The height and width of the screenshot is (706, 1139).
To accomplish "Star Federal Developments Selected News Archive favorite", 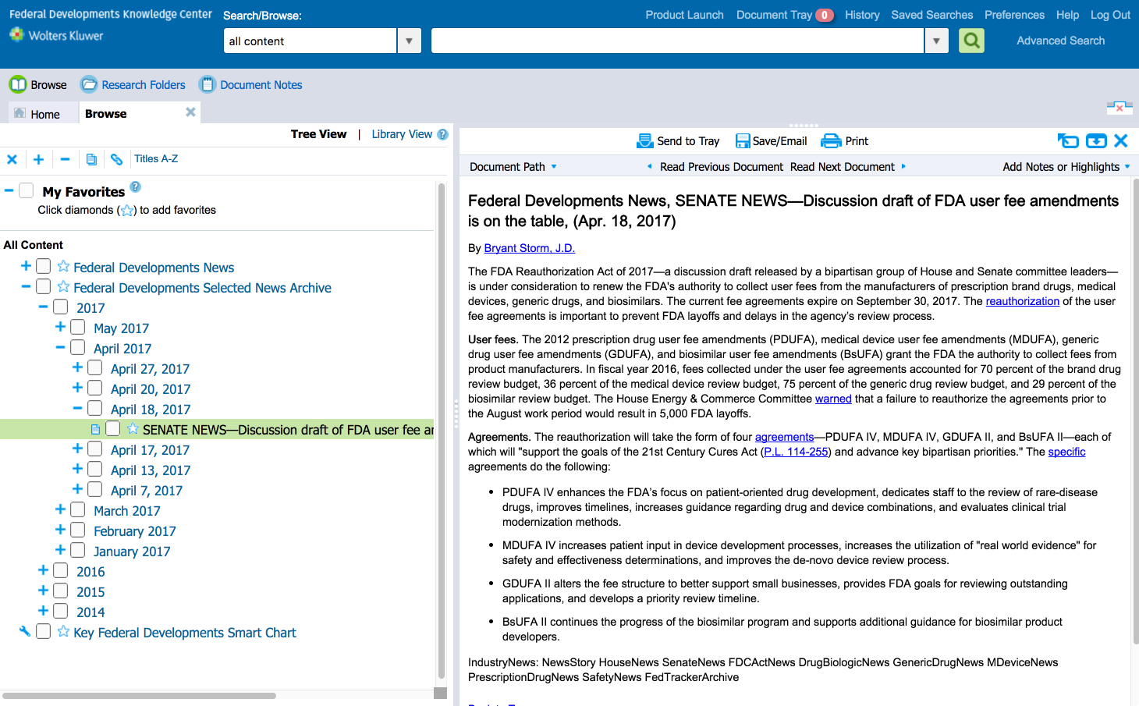I will coord(63,287).
